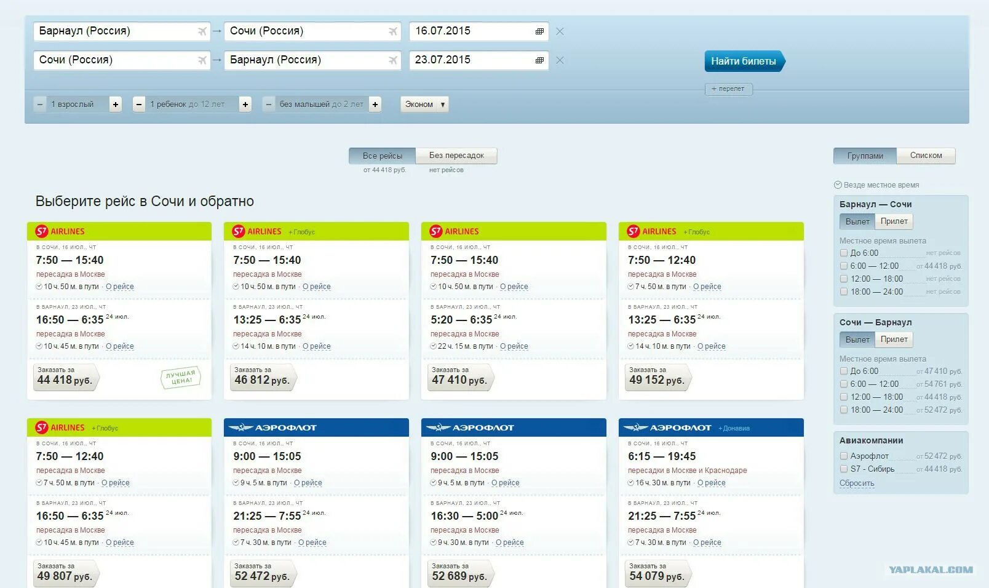
Task: Select Прилет tab under Сочи — Барнаул
Action: coord(894,340)
